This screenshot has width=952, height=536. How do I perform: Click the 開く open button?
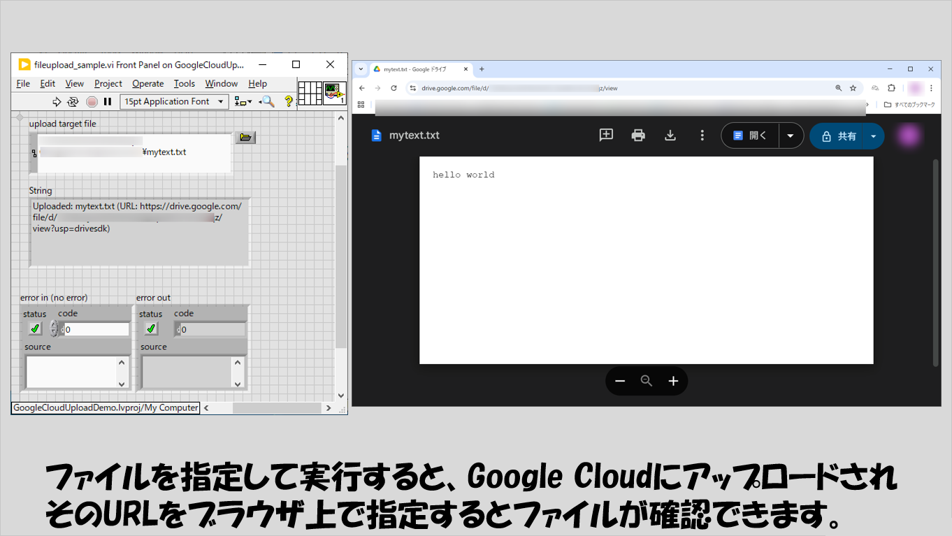coord(751,136)
